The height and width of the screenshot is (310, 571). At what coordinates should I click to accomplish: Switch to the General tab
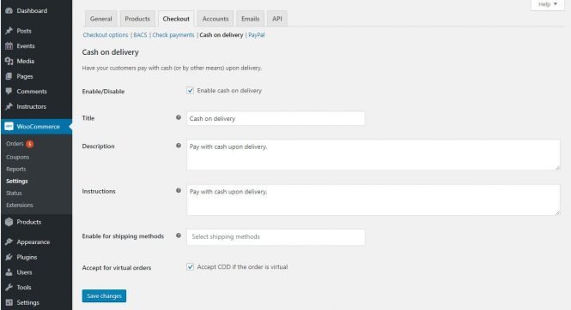[100, 19]
